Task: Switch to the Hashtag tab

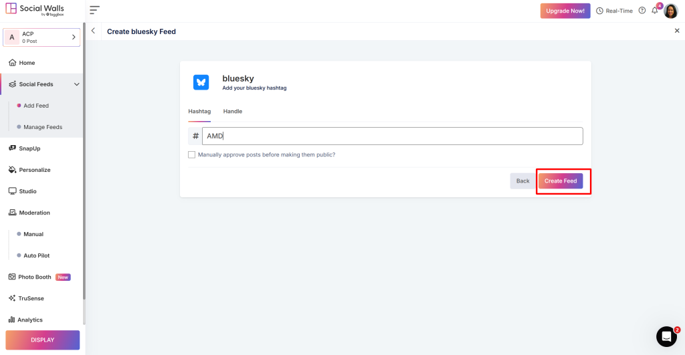Action: (199, 112)
